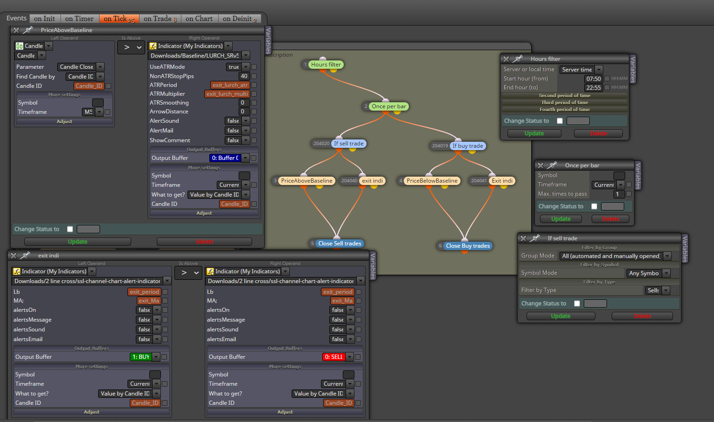Tick Change Status checkbox in If sell trade
The image size is (714, 422).
click(x=577, y=303)
